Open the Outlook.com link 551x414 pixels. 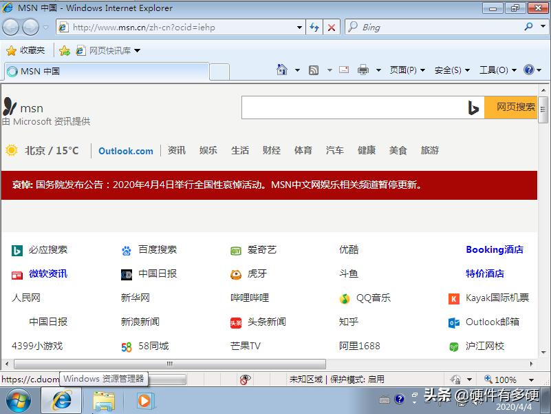tap(125, 150)
